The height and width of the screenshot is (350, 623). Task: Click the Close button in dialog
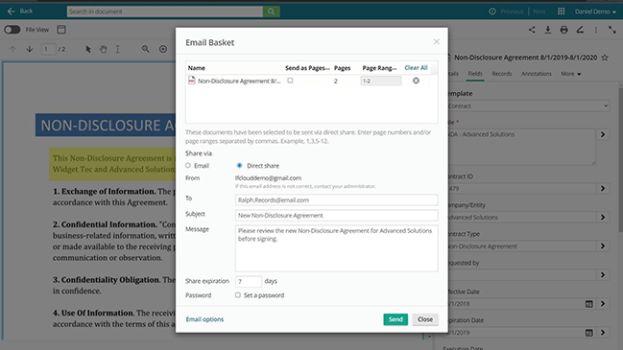[425, 319]
